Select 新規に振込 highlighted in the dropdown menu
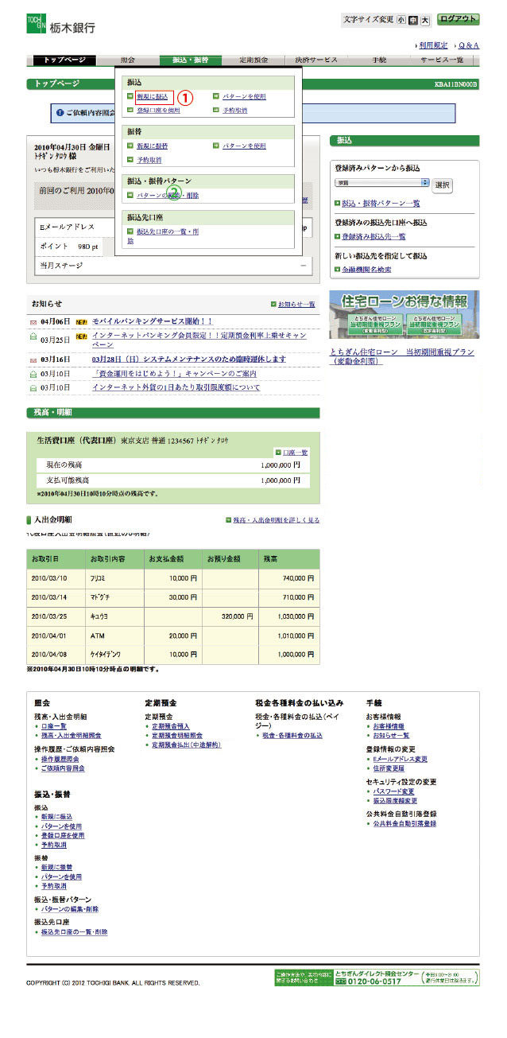Viewport: 507px width, 1038px height. [x=152, y=96]
